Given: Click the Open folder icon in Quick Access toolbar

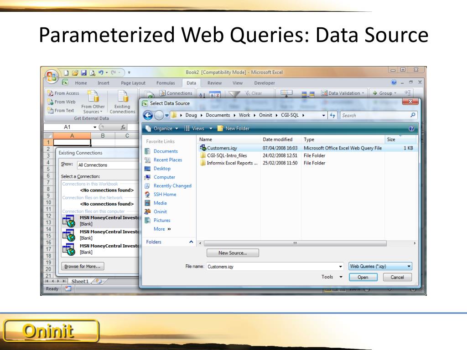Looking at the screenshot, I should pyautogui.click(x=75, y=72).
